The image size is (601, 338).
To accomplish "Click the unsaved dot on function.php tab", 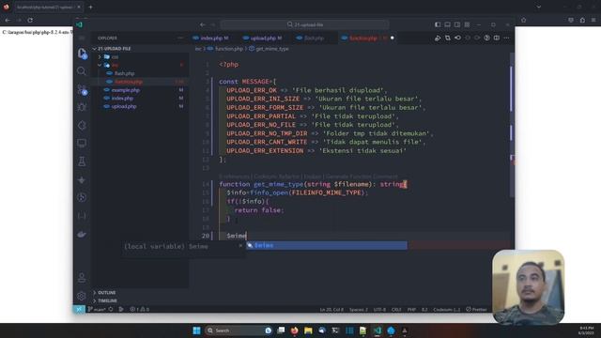I will point(393,38).
